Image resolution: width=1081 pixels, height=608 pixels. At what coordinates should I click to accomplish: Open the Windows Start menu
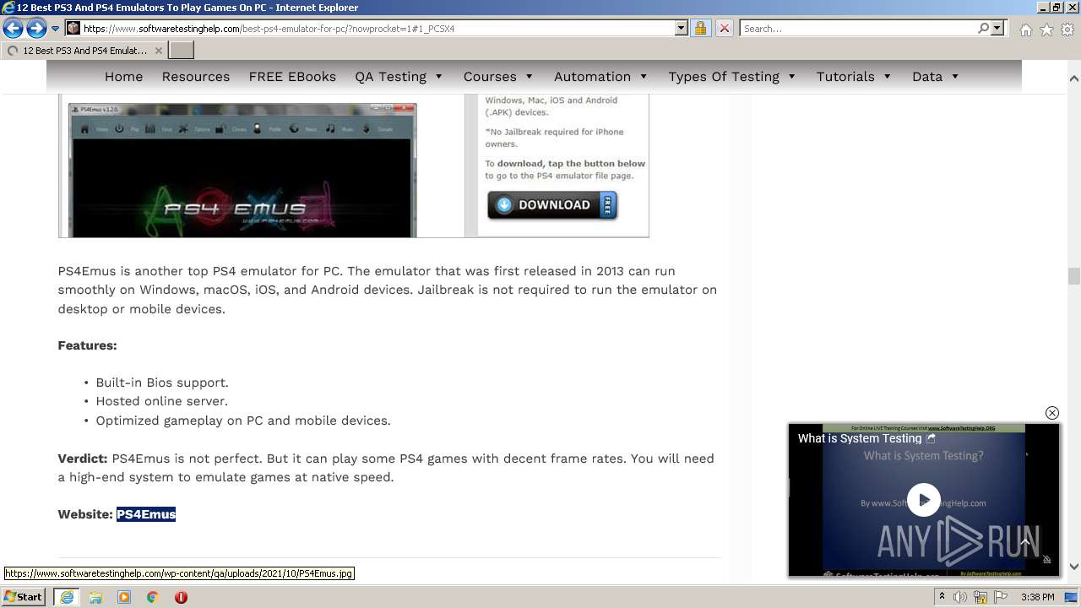23,597
